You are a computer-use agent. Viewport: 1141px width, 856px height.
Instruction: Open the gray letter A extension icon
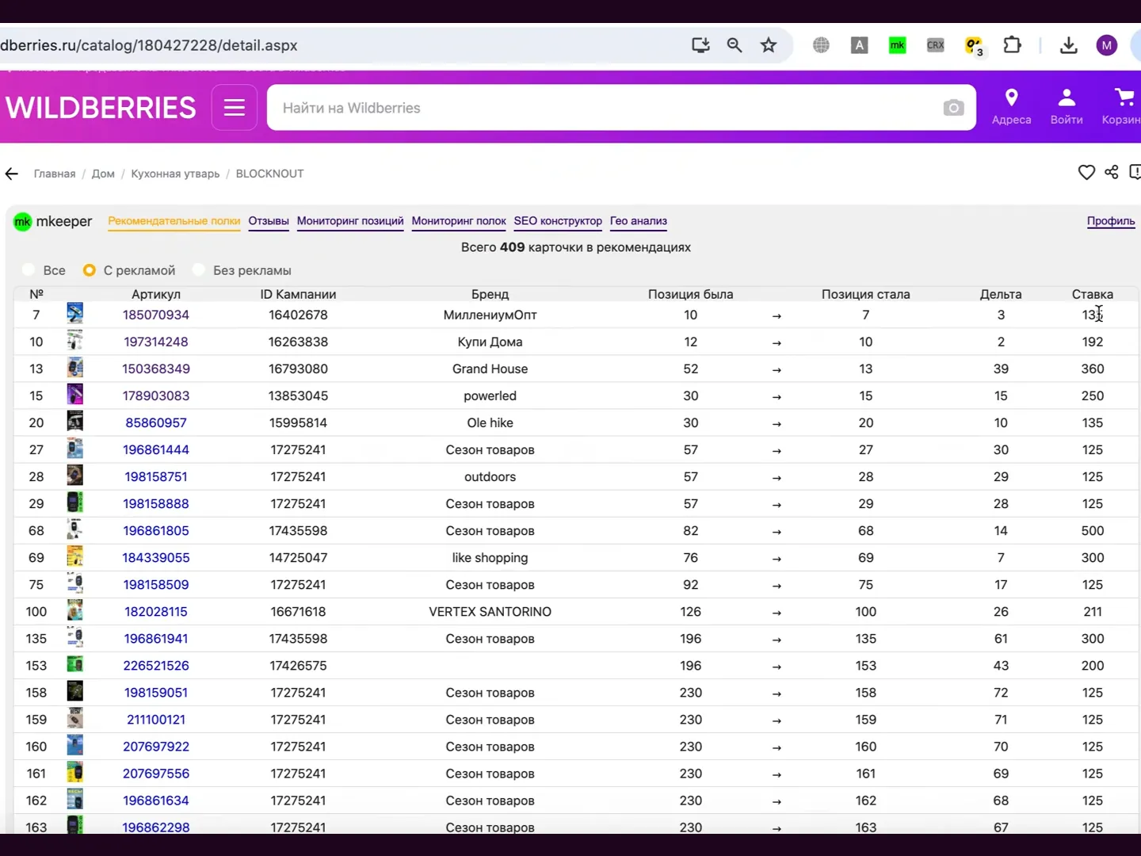[x=860, y=45]
